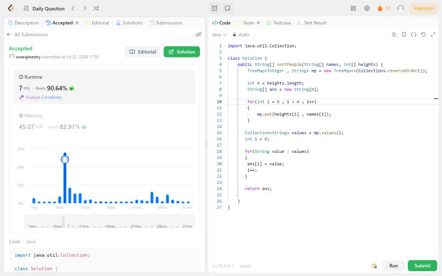Go to next question arrow
Image resolution: width=442 pixels, height=276 pixels.
tap(84, 8)
